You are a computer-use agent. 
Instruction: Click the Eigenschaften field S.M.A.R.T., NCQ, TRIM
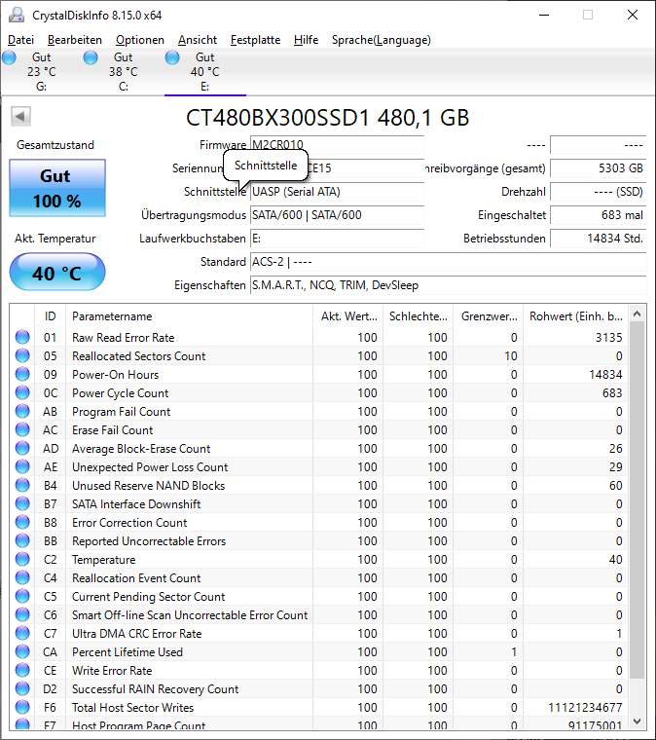pos(448,285)
